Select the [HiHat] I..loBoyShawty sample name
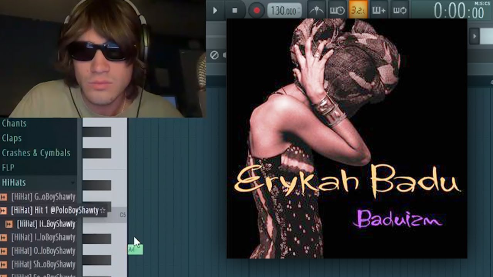The image size is (493, 277). [43, 237]
